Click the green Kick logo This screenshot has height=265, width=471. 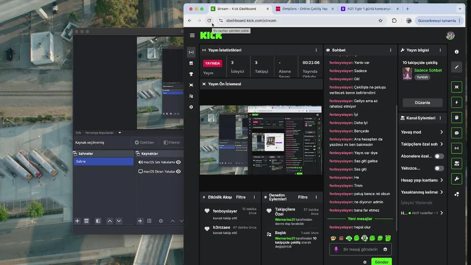tap(211, 35)
